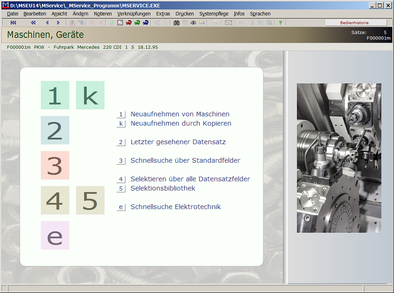Open the Verknüpfungen menu
The height and width of the screenshot is (293, 394).
point(134,14)
